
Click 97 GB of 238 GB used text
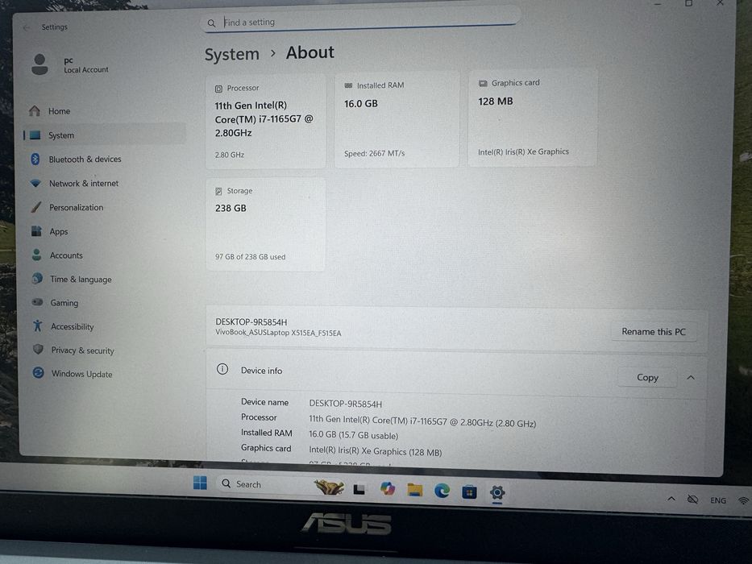click(251, 257)
